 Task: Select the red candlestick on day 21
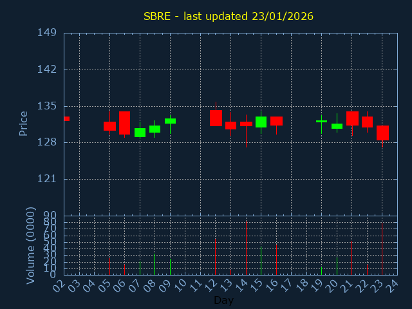tap(352, 118)
